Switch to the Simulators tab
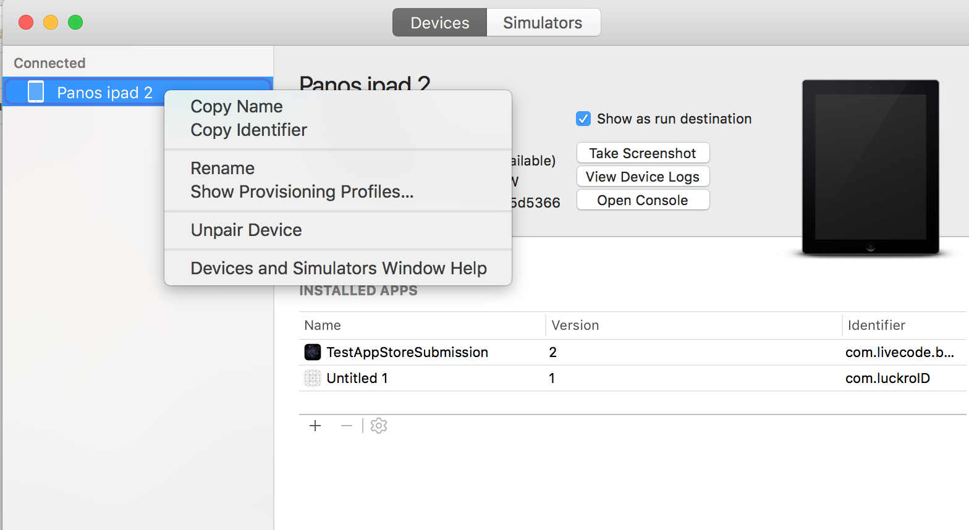Image resolution: width=969 pixels, height=530 pixels. 543,23
